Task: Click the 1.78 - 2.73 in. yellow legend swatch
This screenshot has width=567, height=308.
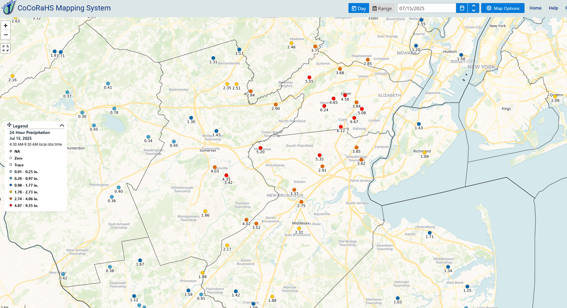Action: 11,192
